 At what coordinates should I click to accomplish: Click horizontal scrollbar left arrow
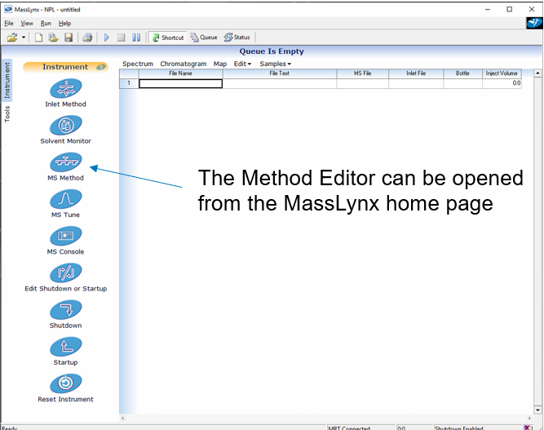pos(123,419)
